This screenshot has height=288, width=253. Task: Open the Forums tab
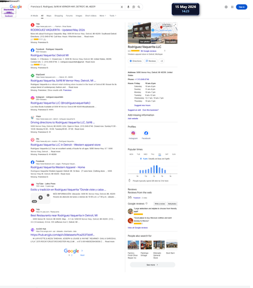(x=69, y=16)
